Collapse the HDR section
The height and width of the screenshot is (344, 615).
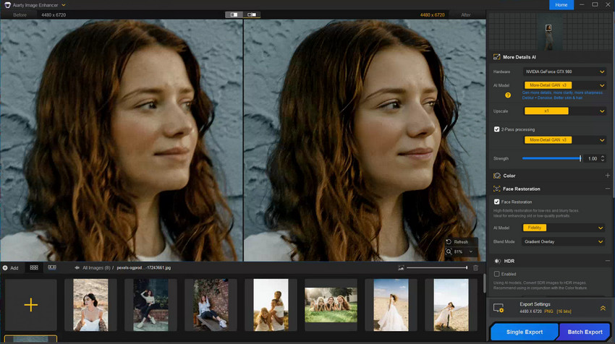tap(607, 261)
